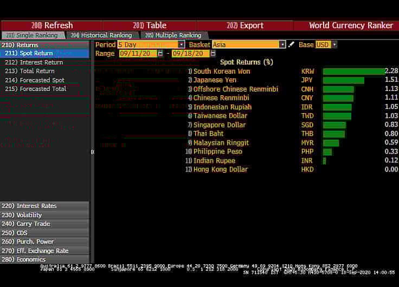Open the Base USD currency dropdown
Screen dimensions: 399x287
[x=334, y=44]
